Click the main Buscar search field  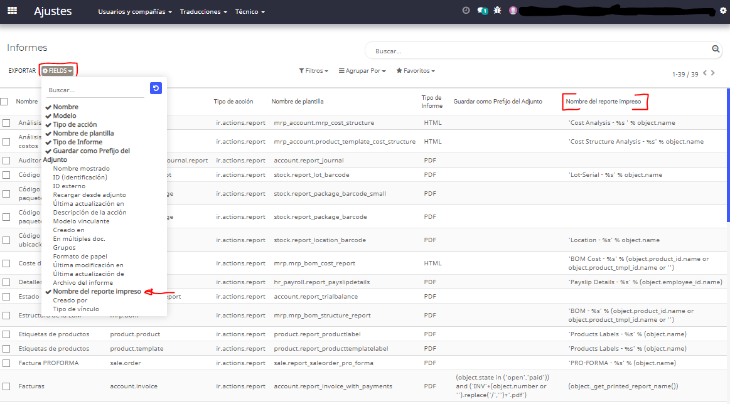click(542, 51)
